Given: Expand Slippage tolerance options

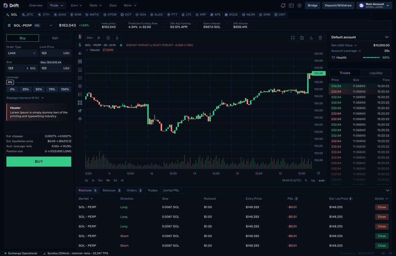Looking at the screenshot, I should (43, 98).
